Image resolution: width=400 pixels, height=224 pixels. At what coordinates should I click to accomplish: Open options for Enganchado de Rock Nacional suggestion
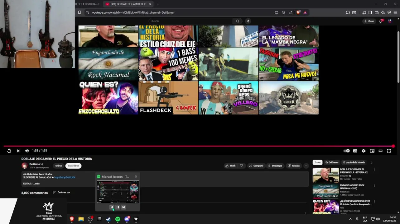point(374,186)
